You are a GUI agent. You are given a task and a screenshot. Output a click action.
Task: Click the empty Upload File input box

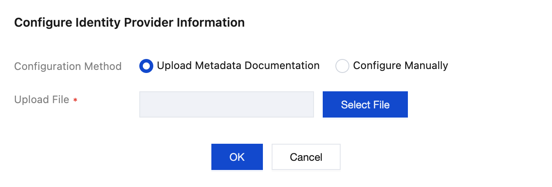tap(226, 104)
